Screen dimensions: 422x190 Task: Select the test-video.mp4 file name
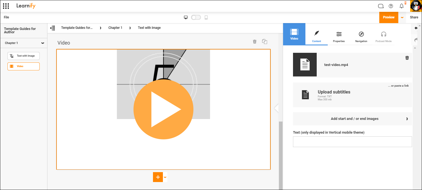tap(336, 65)
